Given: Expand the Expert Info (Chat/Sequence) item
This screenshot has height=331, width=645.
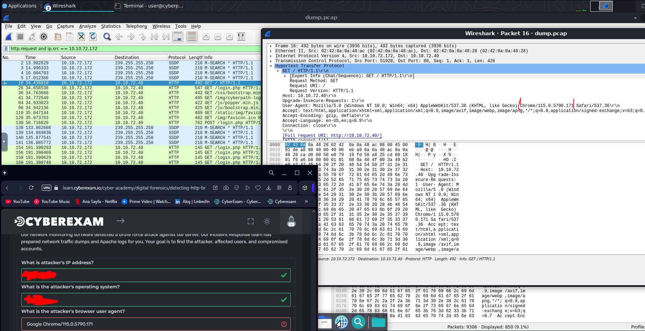Looking at the screenshot, I should [x=285, y=76].
